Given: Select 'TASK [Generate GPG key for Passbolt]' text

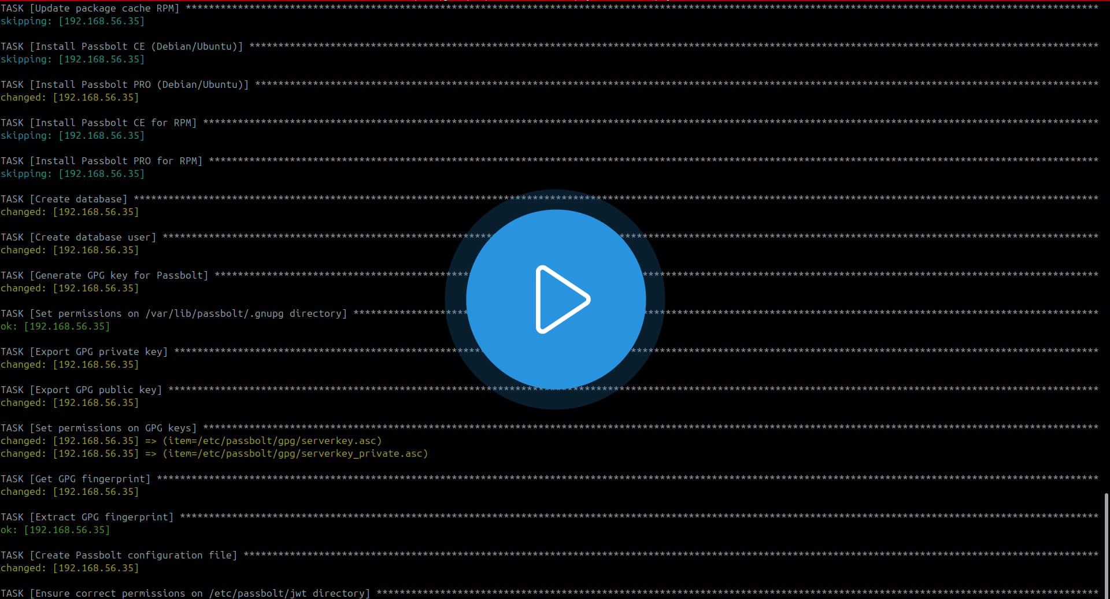Looking at the screenshot, I should 105,275.
